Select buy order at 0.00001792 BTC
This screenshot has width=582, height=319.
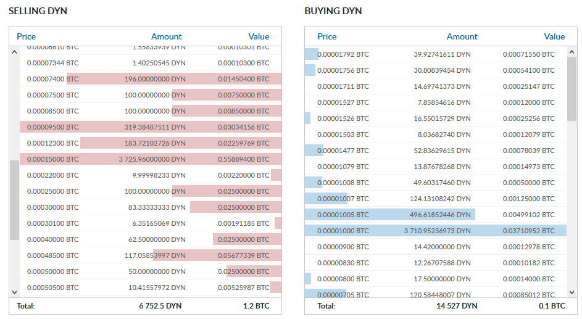436,54
